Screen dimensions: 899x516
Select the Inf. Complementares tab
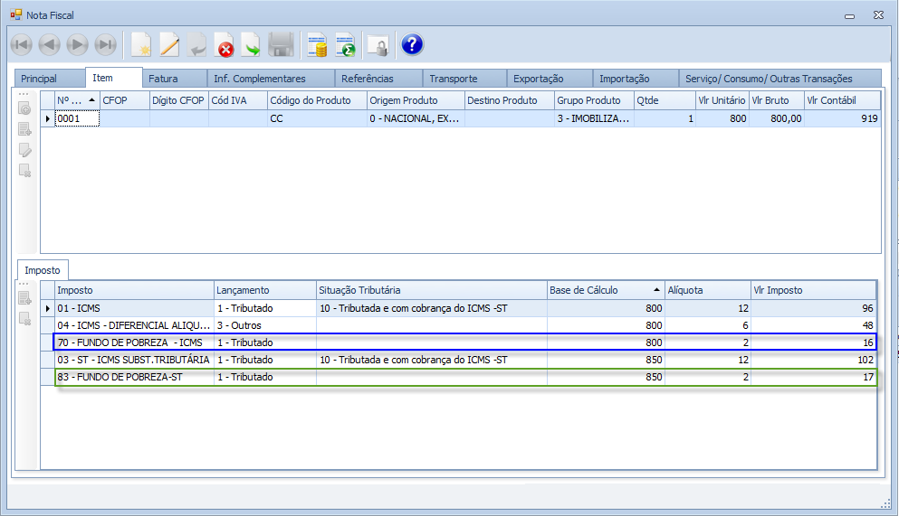pos(259,79)
